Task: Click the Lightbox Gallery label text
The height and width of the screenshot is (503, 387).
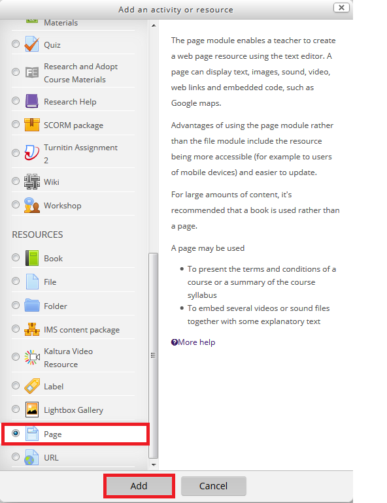Action: pyautogui.click(x=73, y=410)
